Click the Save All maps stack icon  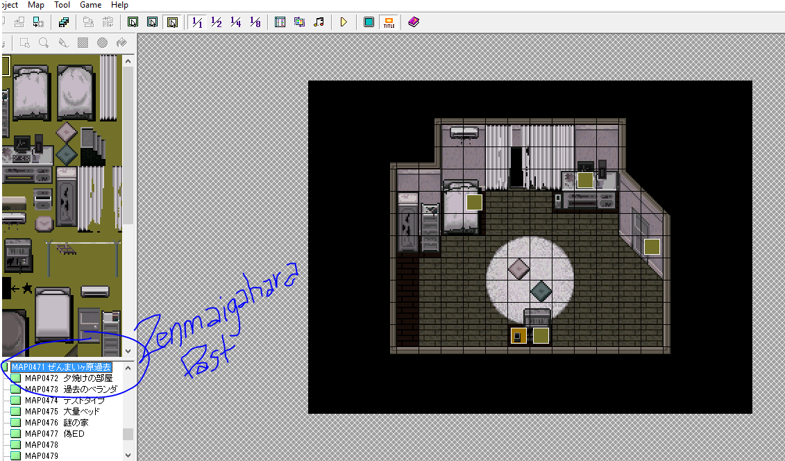click(x=64, y=22)
